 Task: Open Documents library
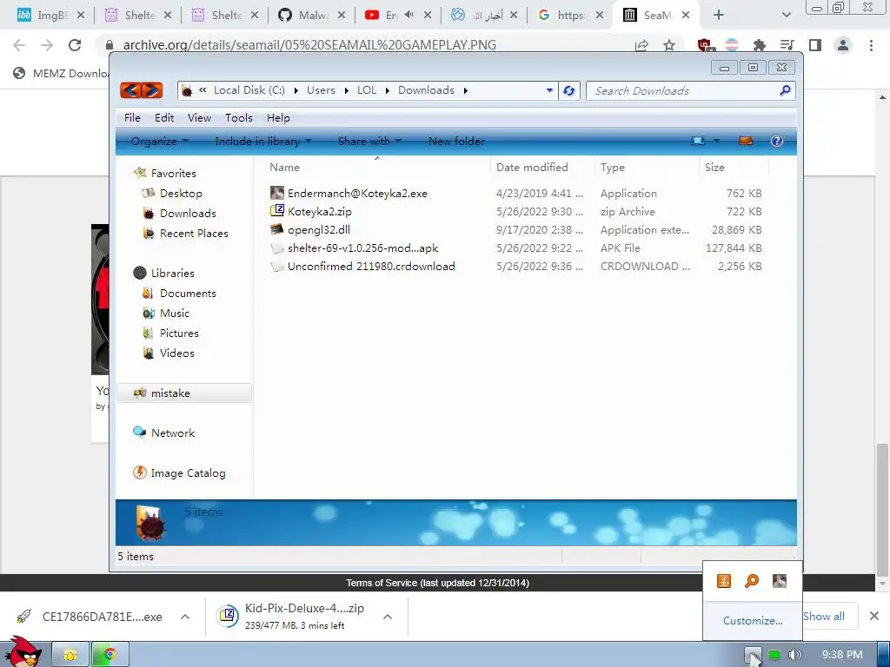coord(188,294)
